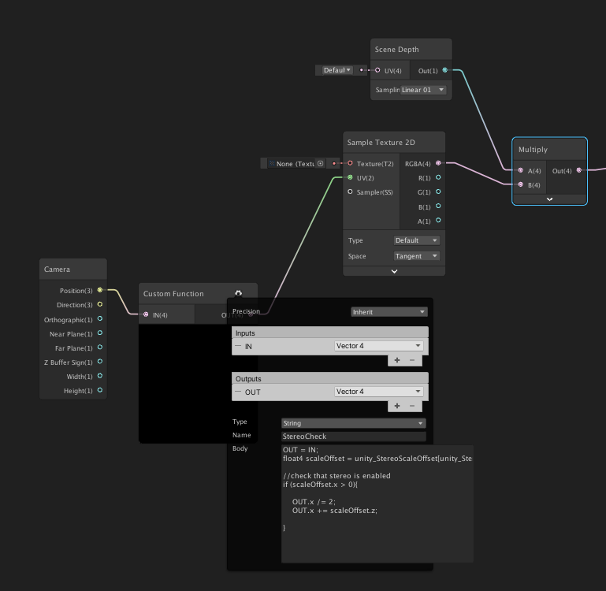This screenshot has width=606, height=591.
Task: Open the Custom Function gear settings
Action: coord(239,293)
